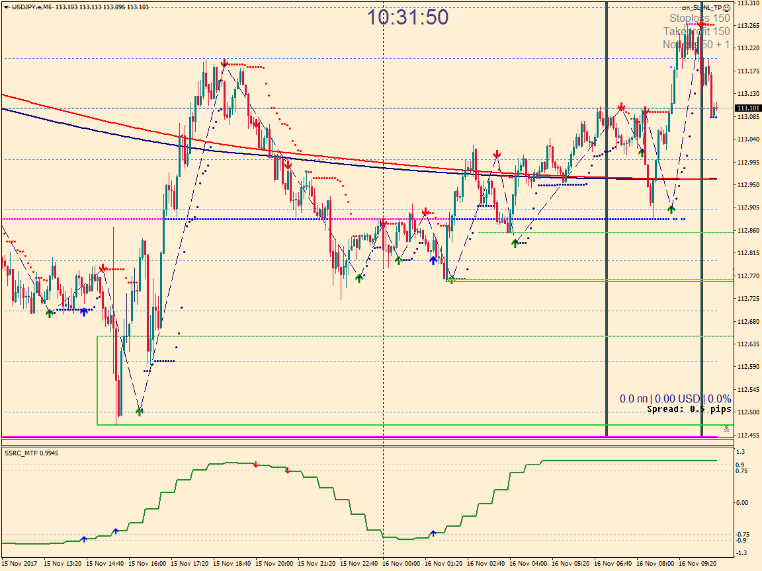Click the 112.455 price axis label
The height and width of the screenshot is (571, 762).
748,436
